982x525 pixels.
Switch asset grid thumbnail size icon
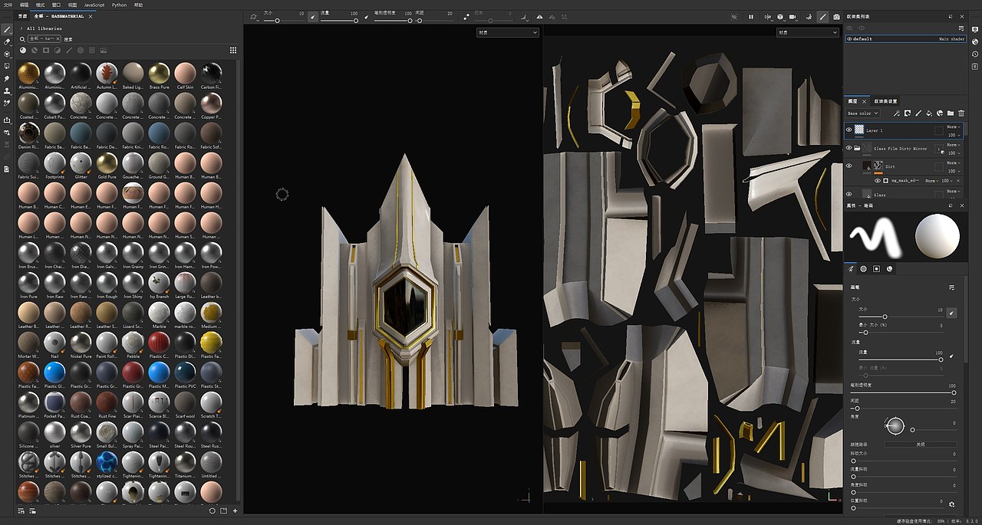tap(233, 51)
